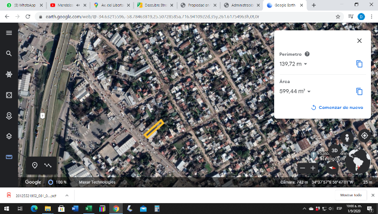Reset the compass to north
This screenshot has height=214, width=378.
pos(332,167)
